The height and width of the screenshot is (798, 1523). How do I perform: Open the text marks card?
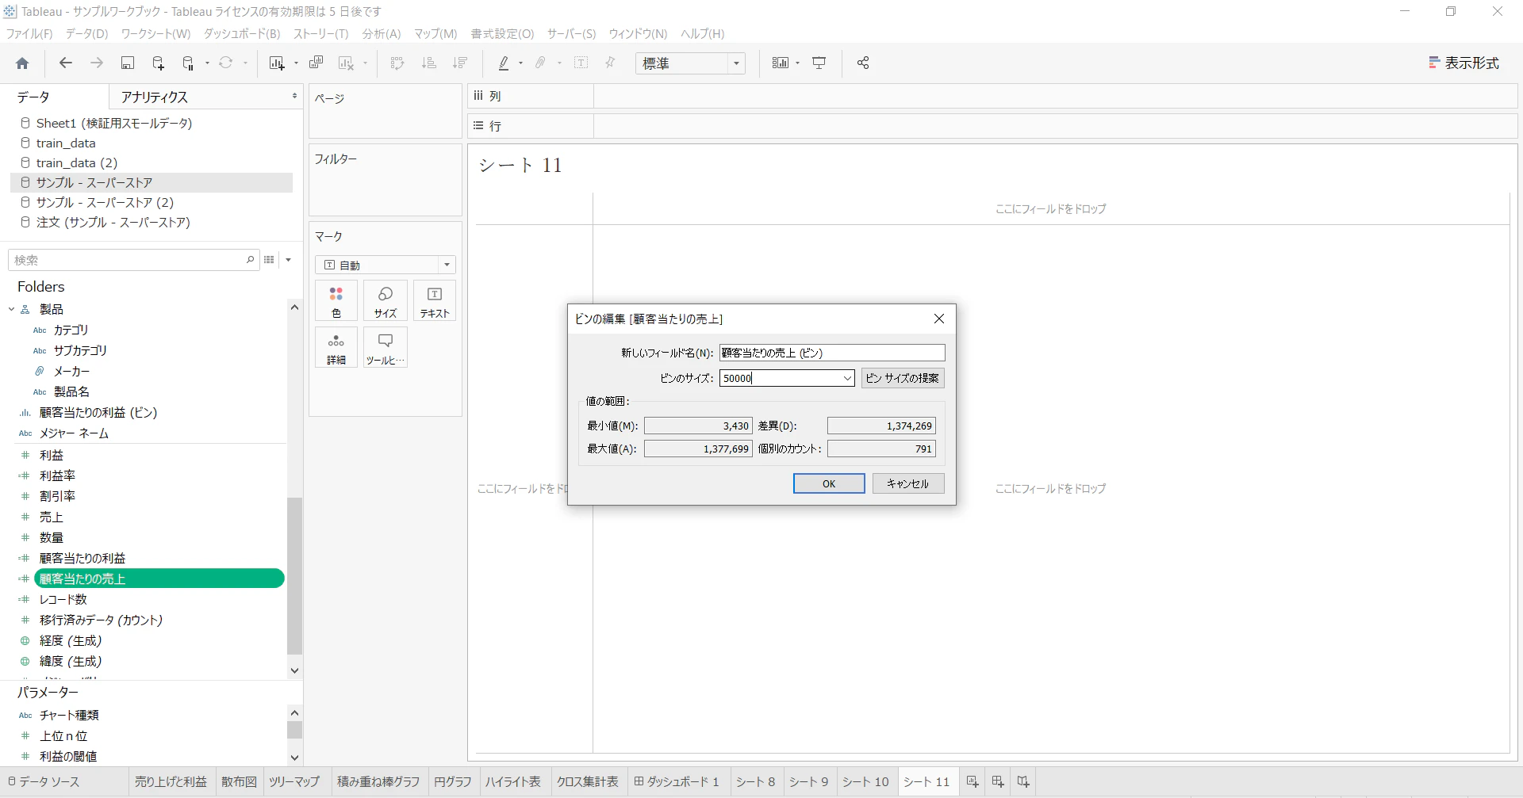pos(435,301)
